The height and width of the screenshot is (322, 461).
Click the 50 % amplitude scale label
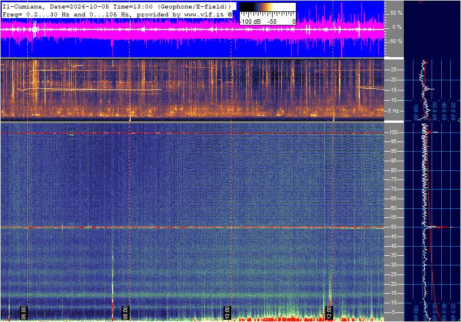[396, 13]
